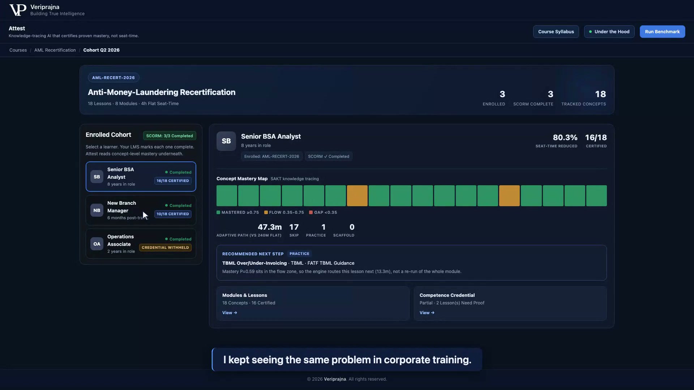Select Senior BSA Analyst learner card
This screenshot has width=694, height=390.
(x=141, y=177)
